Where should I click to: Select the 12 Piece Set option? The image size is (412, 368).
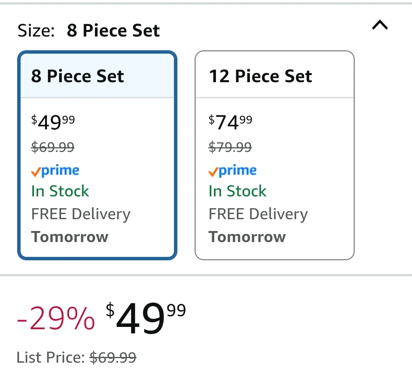[x=275, y=155]
